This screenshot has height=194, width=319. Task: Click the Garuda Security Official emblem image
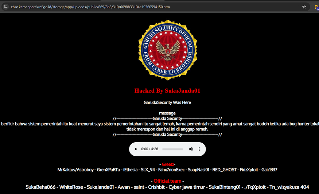tap(168, 50)
